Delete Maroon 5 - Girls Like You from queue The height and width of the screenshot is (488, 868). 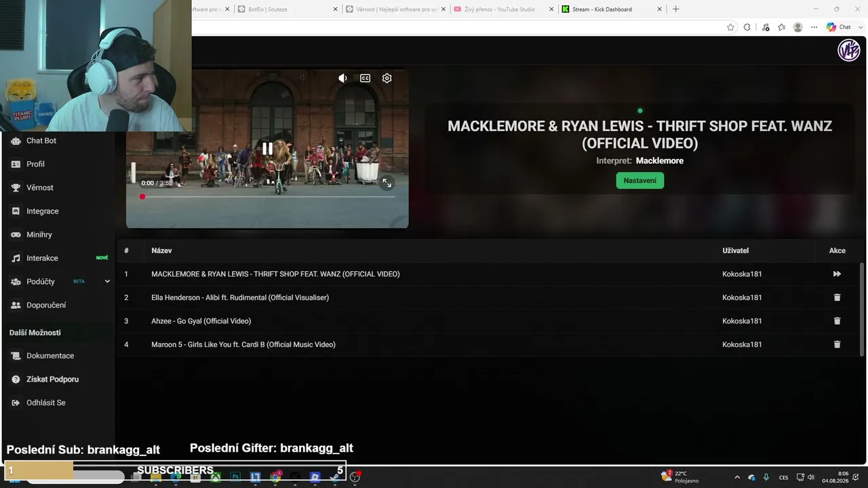[837, 344]
